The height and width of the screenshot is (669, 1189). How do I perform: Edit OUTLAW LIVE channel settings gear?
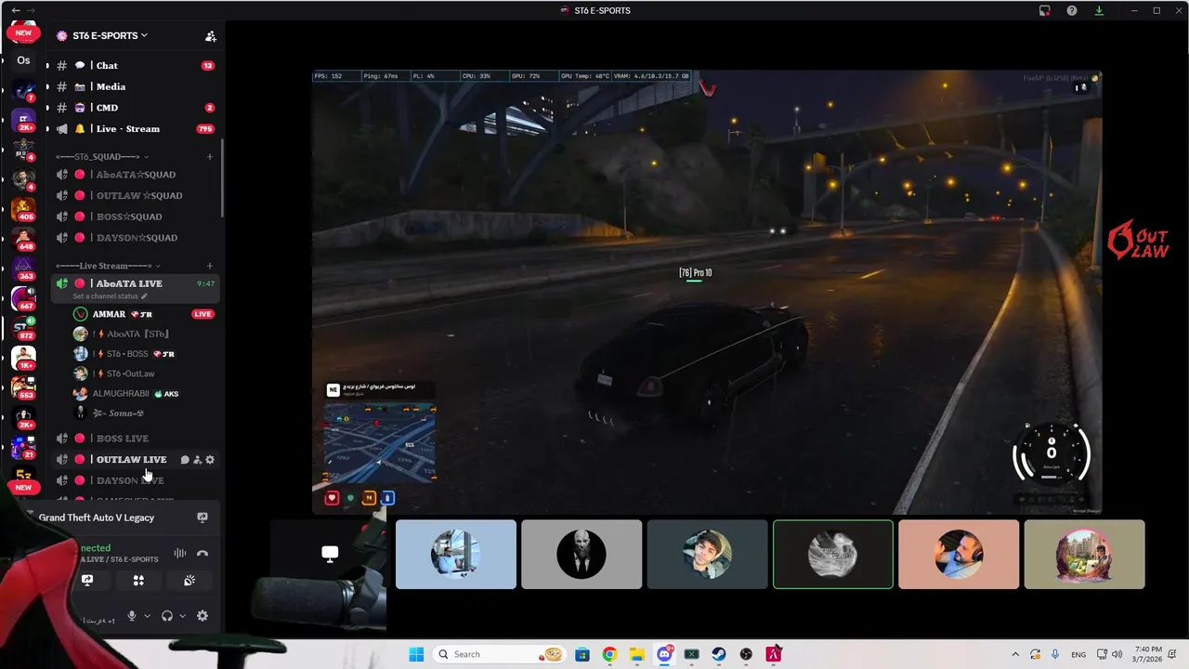pyautogui.click(x=210, y=460)
